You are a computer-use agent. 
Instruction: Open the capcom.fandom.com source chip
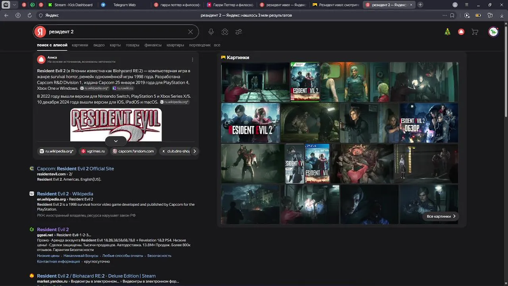133,151
